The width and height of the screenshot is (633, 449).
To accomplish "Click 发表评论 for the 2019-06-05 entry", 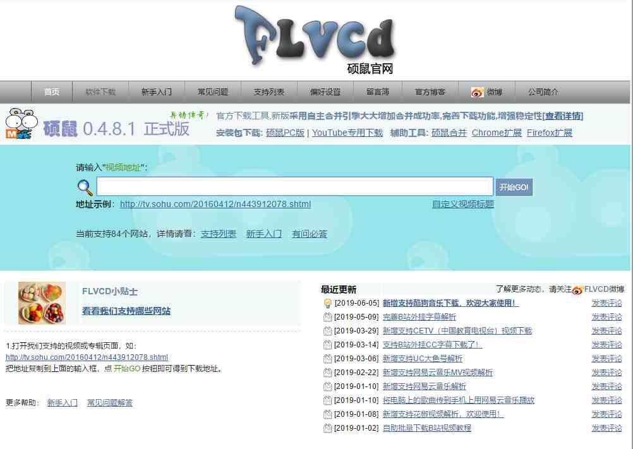I will [606, 303].
